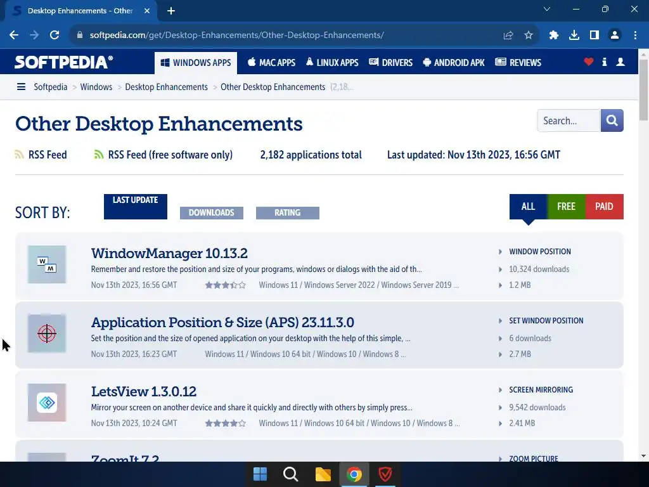Click the RSS Feed text link
Screen dimensions: 649x487
(x=48, y=155)
